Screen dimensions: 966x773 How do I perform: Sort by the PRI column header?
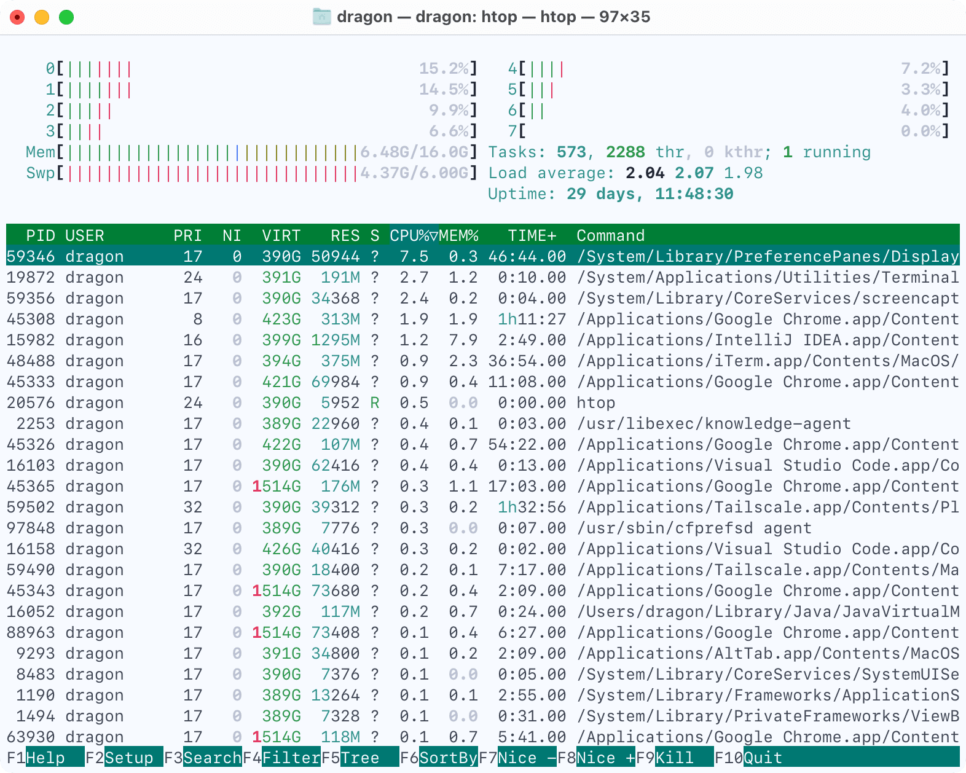(187, 235)
